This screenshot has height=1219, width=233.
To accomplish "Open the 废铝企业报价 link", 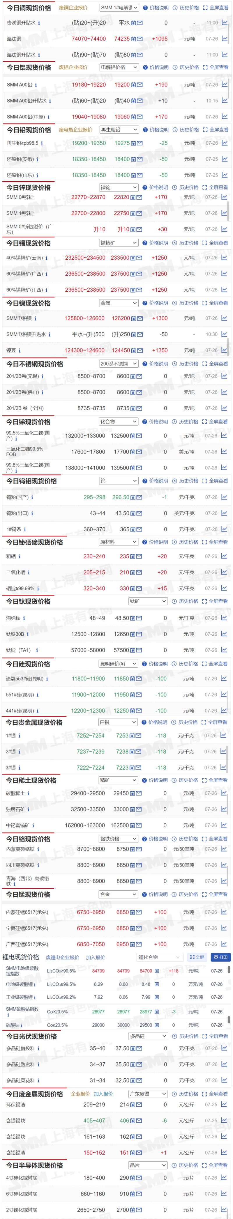I will 73,68.
